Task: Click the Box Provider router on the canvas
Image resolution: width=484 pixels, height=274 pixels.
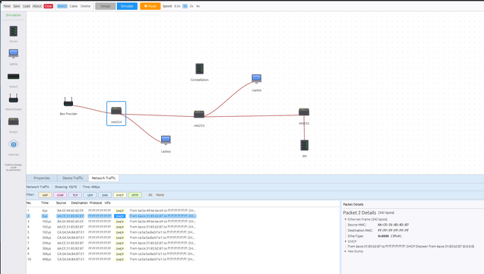Action: (68, 102)
